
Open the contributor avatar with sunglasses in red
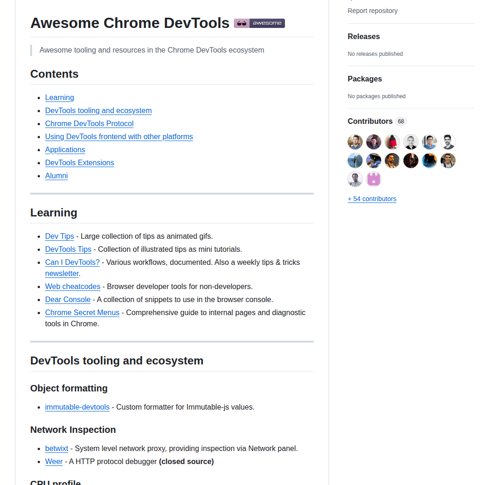[x=392, y=141]
